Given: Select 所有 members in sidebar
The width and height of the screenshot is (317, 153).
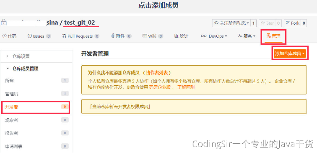Looking at the screenshot, I should click(36, 81).
